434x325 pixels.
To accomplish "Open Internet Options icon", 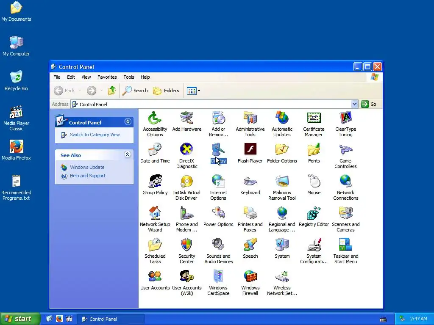I will click(218, 181).
